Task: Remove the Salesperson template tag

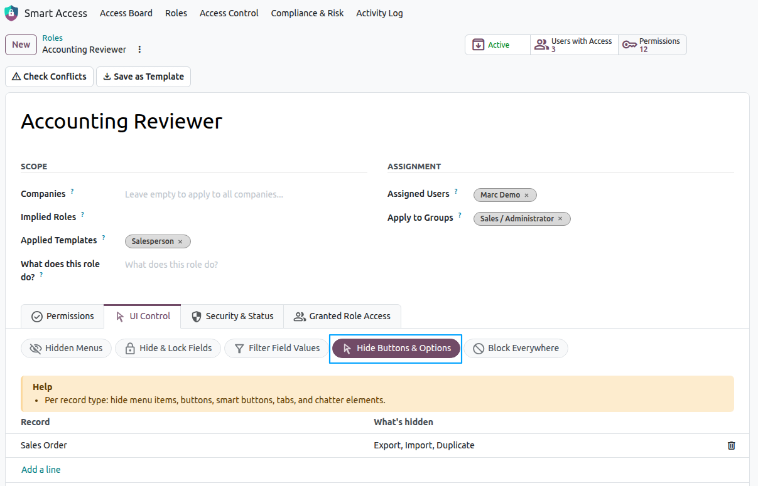Action: (180, 241)
